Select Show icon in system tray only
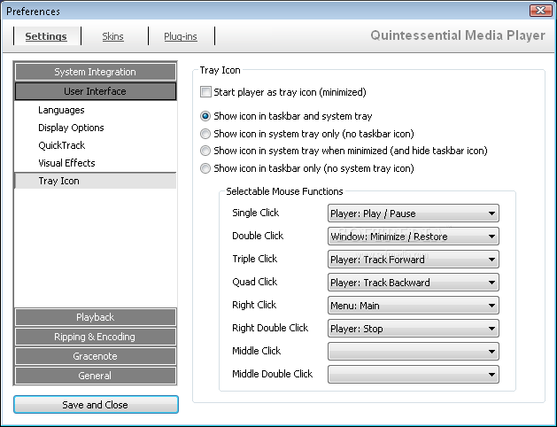This screenshot has height=427, width=557. tap(205, 134)
